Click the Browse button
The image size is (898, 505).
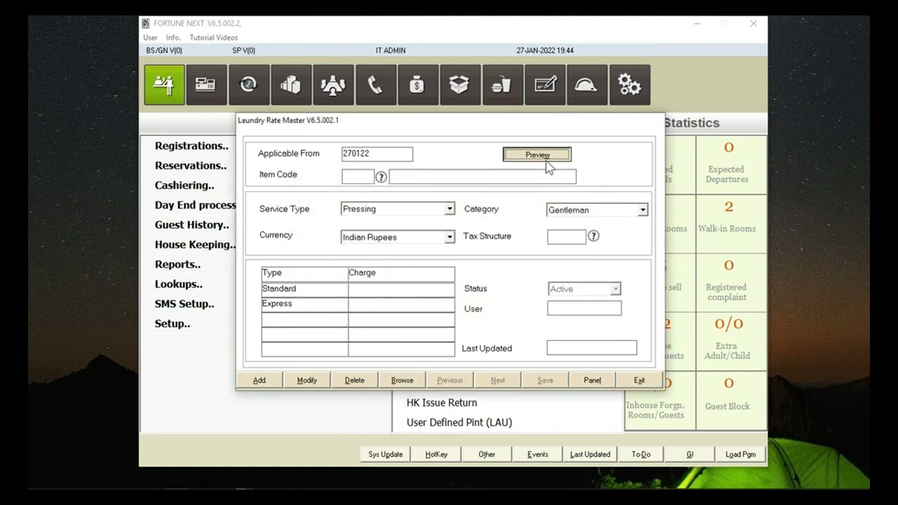[403, 380]
